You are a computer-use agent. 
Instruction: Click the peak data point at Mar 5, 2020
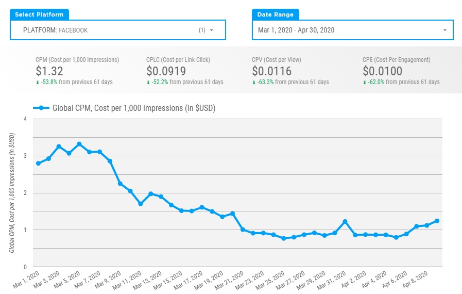79,144
